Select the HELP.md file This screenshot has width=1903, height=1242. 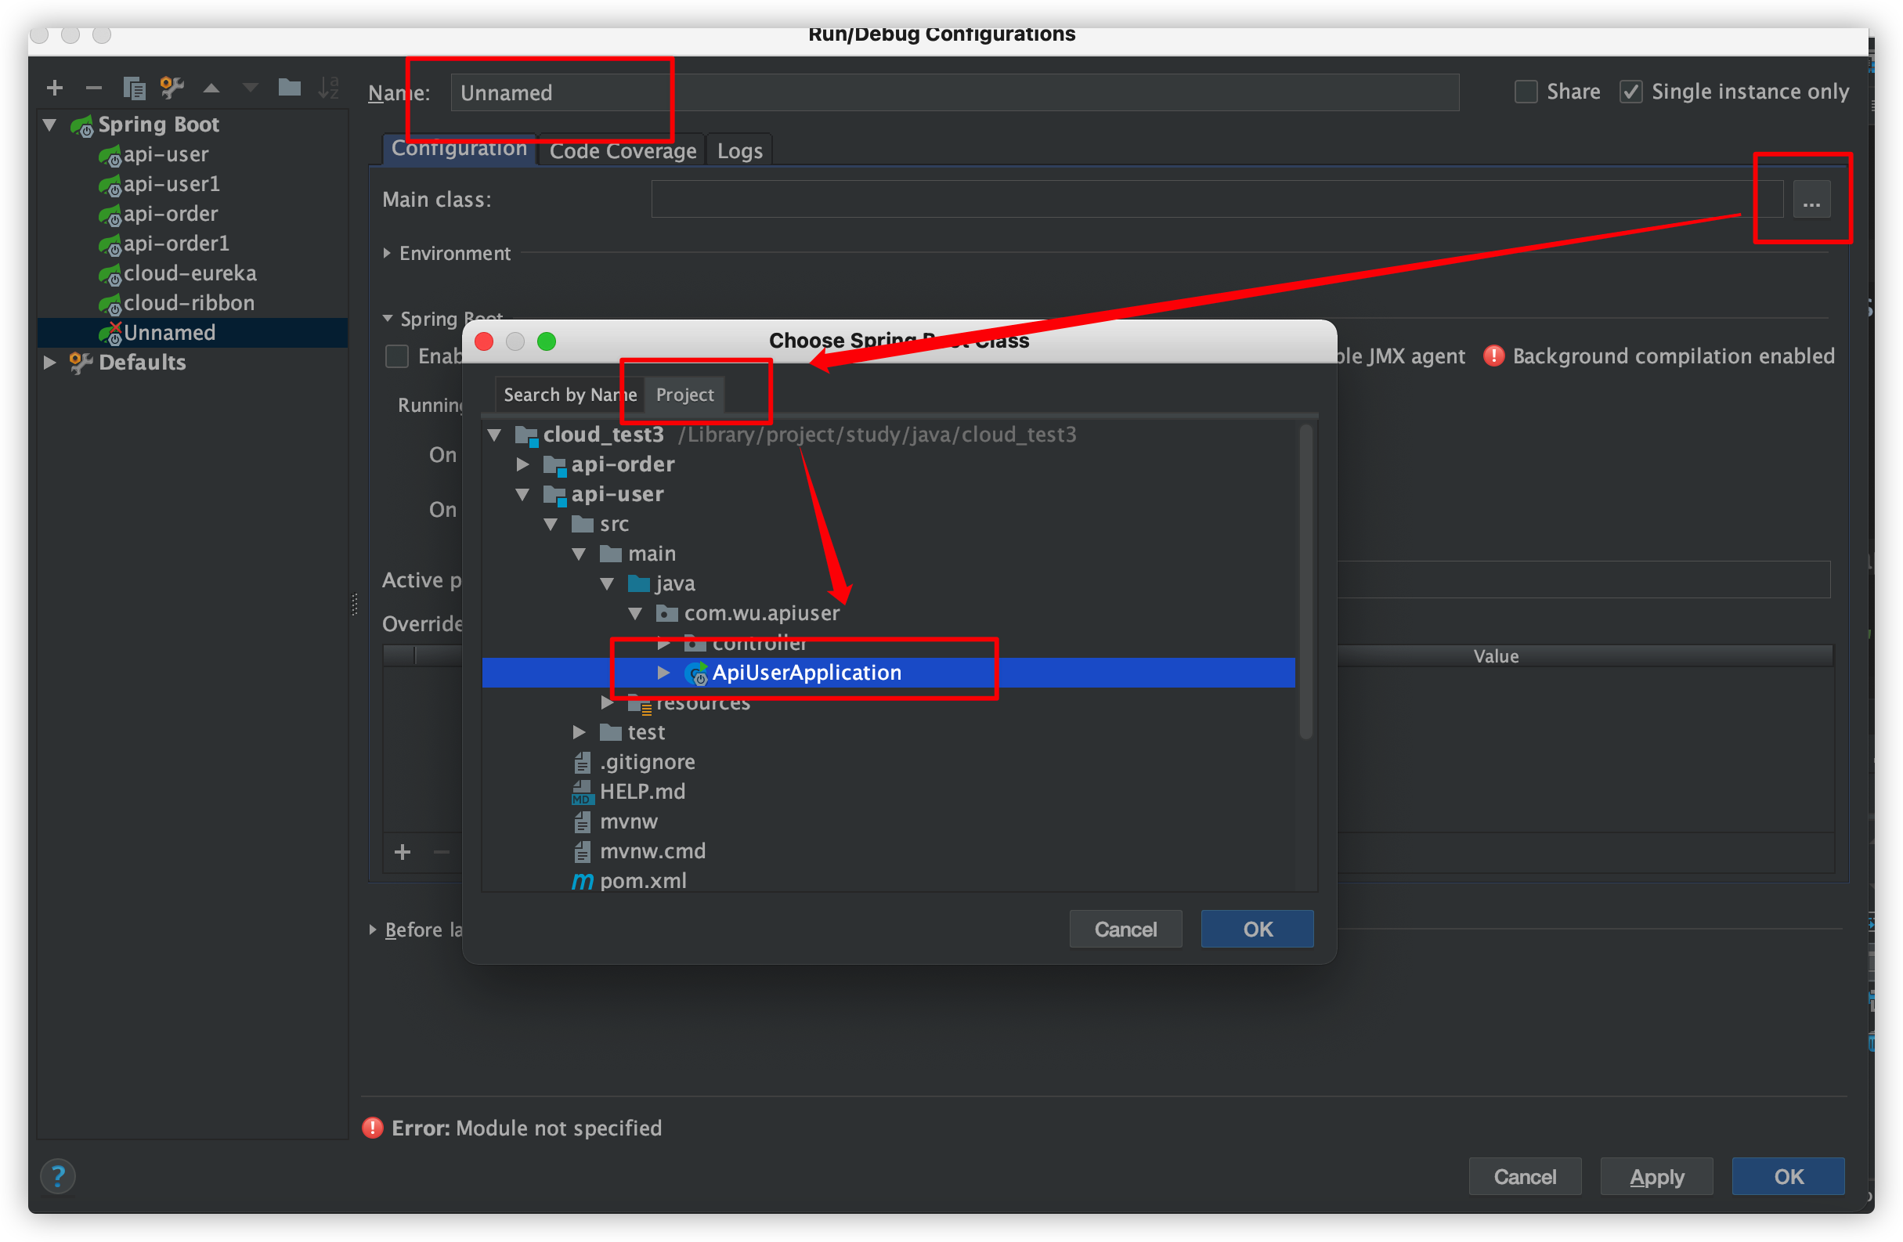click(x=630, y=792)
